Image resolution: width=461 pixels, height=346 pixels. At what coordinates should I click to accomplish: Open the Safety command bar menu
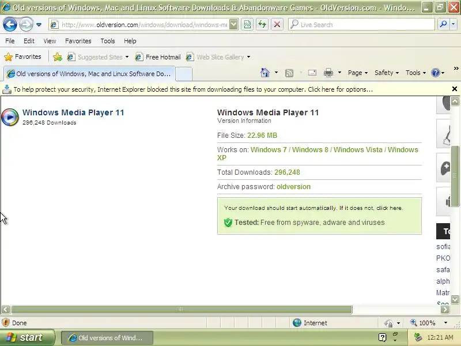coord(387,73)
